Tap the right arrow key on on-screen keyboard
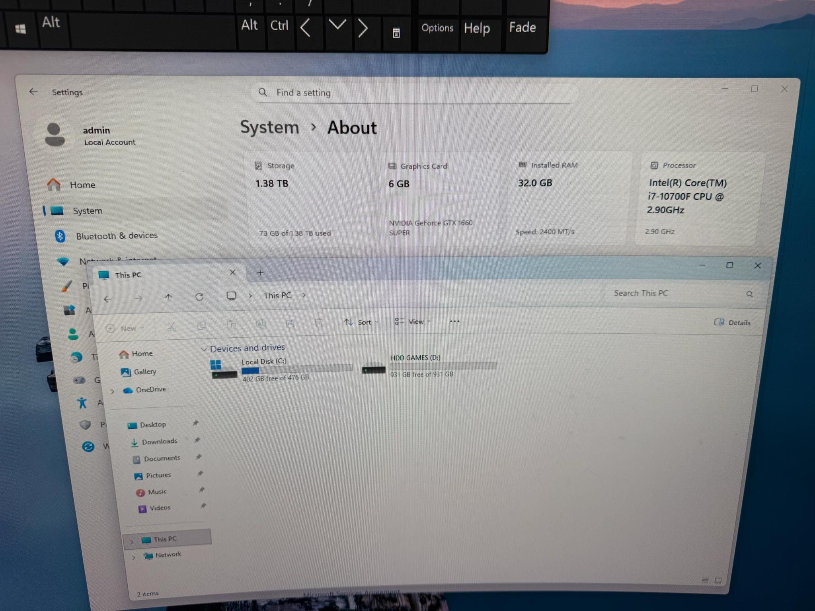The height and width of the screenshot is (611, 815). click(363, 28)
